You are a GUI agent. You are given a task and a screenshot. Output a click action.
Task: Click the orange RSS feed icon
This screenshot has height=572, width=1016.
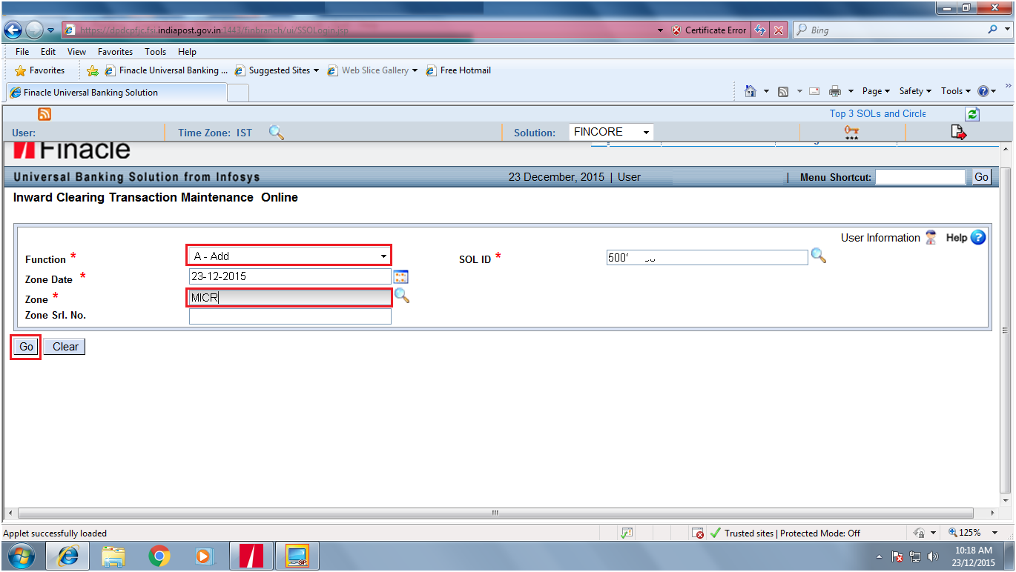tap(44, 113)
